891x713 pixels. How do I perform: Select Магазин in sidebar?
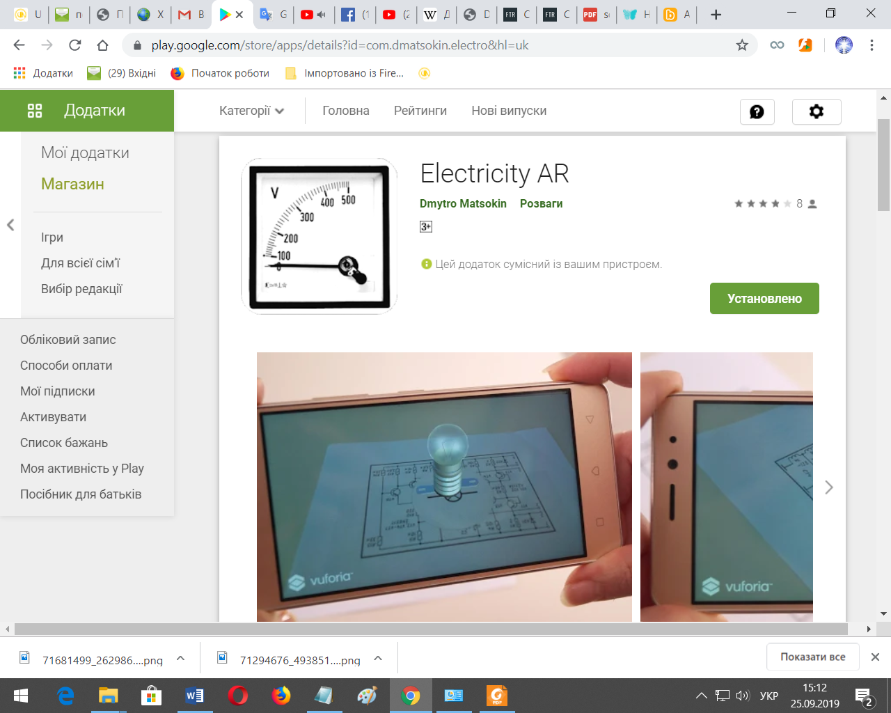tap(72, 184)
